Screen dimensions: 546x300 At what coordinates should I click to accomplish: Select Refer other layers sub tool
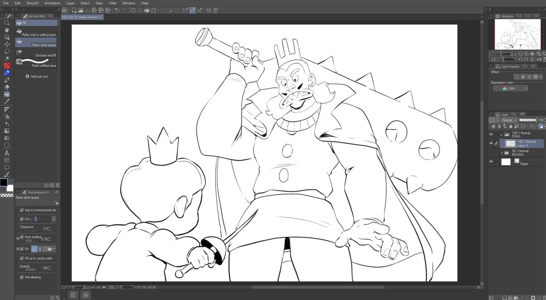click(x=36, y=43)
